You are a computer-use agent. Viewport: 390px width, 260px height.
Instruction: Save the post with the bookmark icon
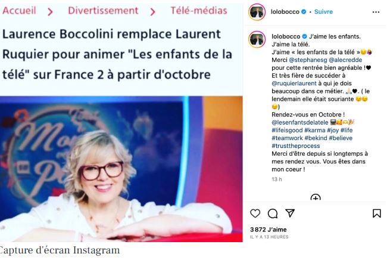[376, 213]
